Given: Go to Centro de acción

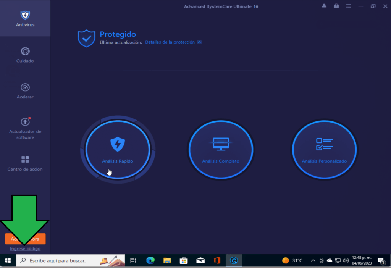Looking at the screenshot, I should pos(25,163).
